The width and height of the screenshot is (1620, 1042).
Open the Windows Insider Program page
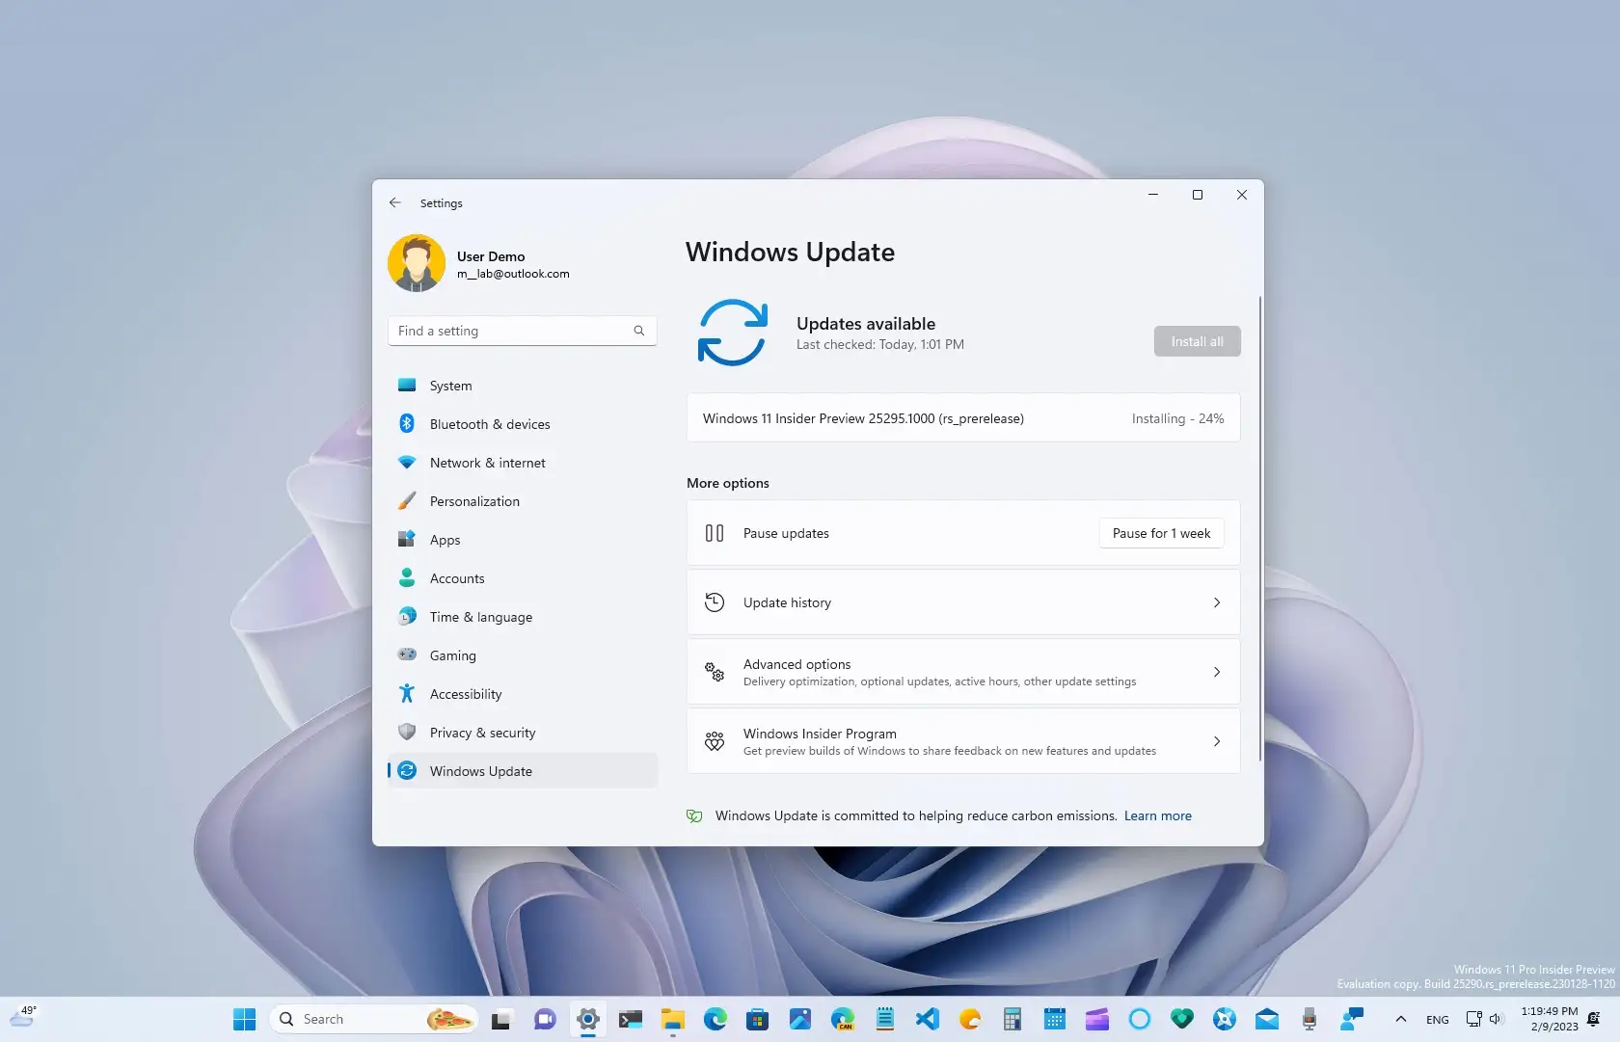tap(961, 741)
